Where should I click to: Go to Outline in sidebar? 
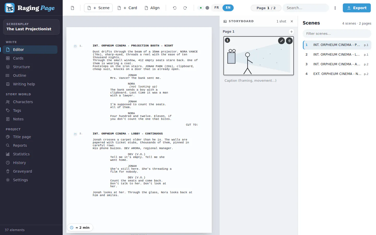click(30, 75)
